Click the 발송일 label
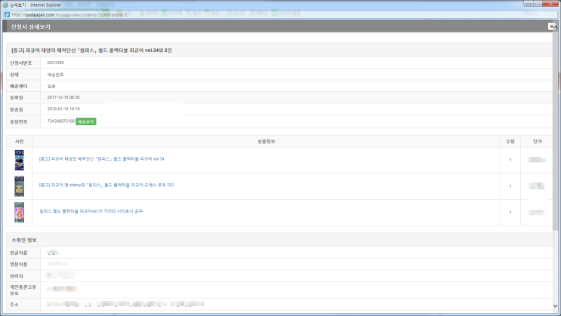The width and height of the screenshot is (561, 316). pos(16,109)
